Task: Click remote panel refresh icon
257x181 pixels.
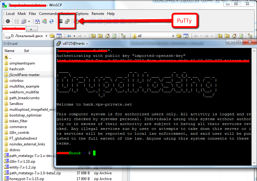Action: (241, 36)
